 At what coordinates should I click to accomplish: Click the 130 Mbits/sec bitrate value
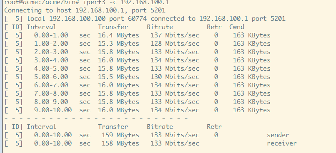[x=175, y=77]
